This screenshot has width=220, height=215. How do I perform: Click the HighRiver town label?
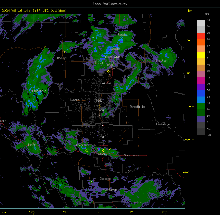coord(110,190)
